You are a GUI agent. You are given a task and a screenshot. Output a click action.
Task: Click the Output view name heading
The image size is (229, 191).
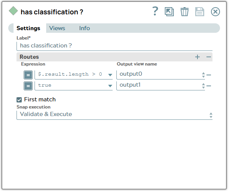click(x=137, y=64)
